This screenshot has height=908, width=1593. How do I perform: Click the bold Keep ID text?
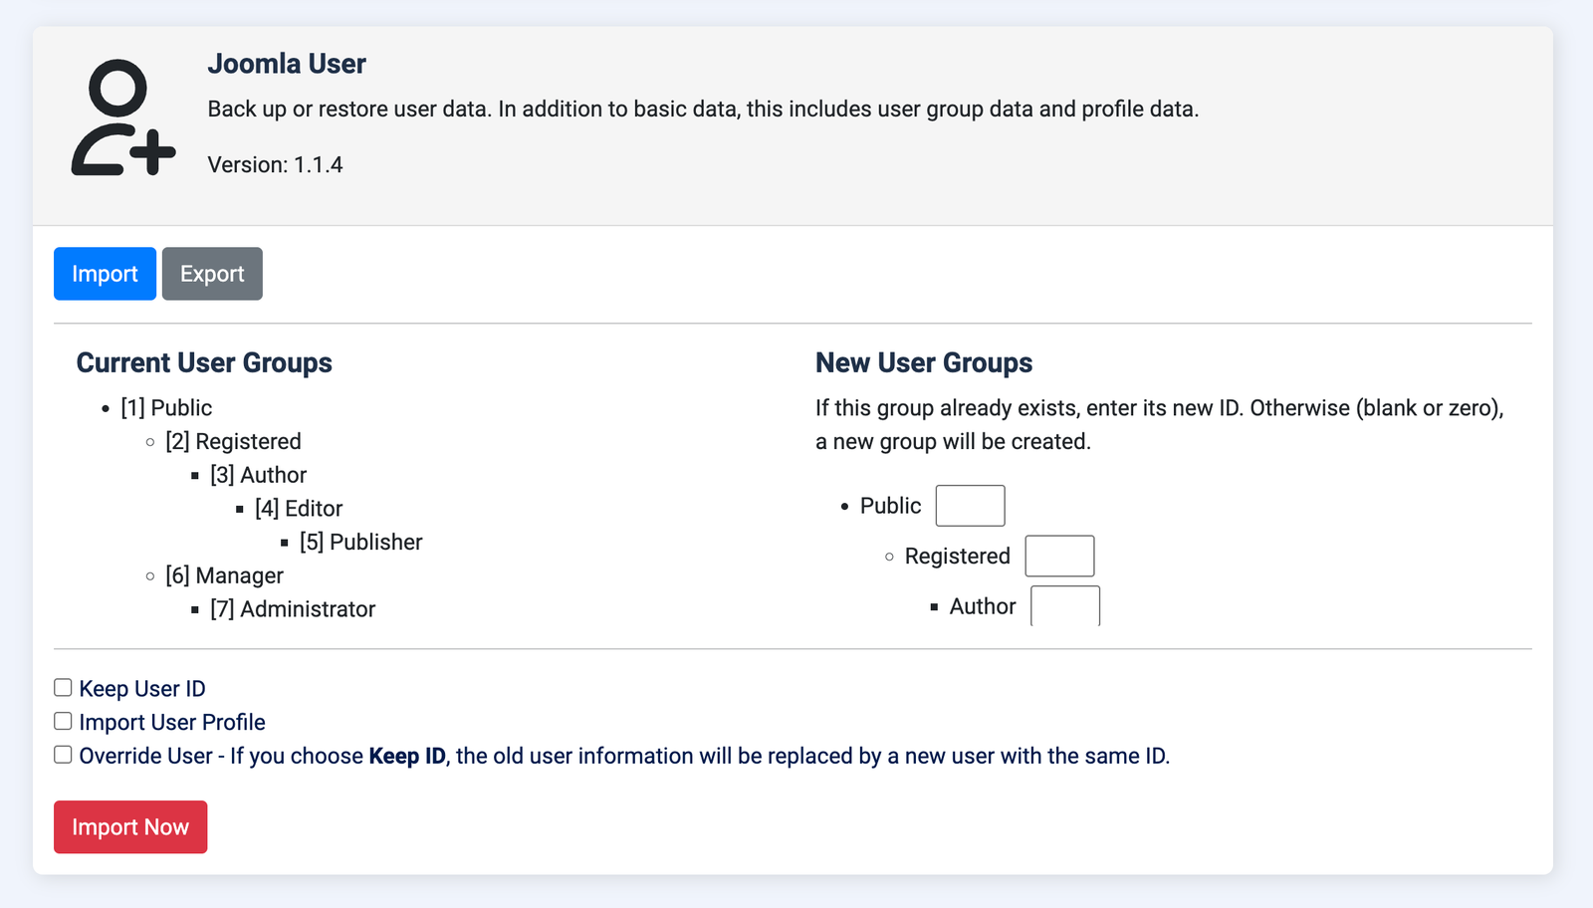tap(407, 756)
